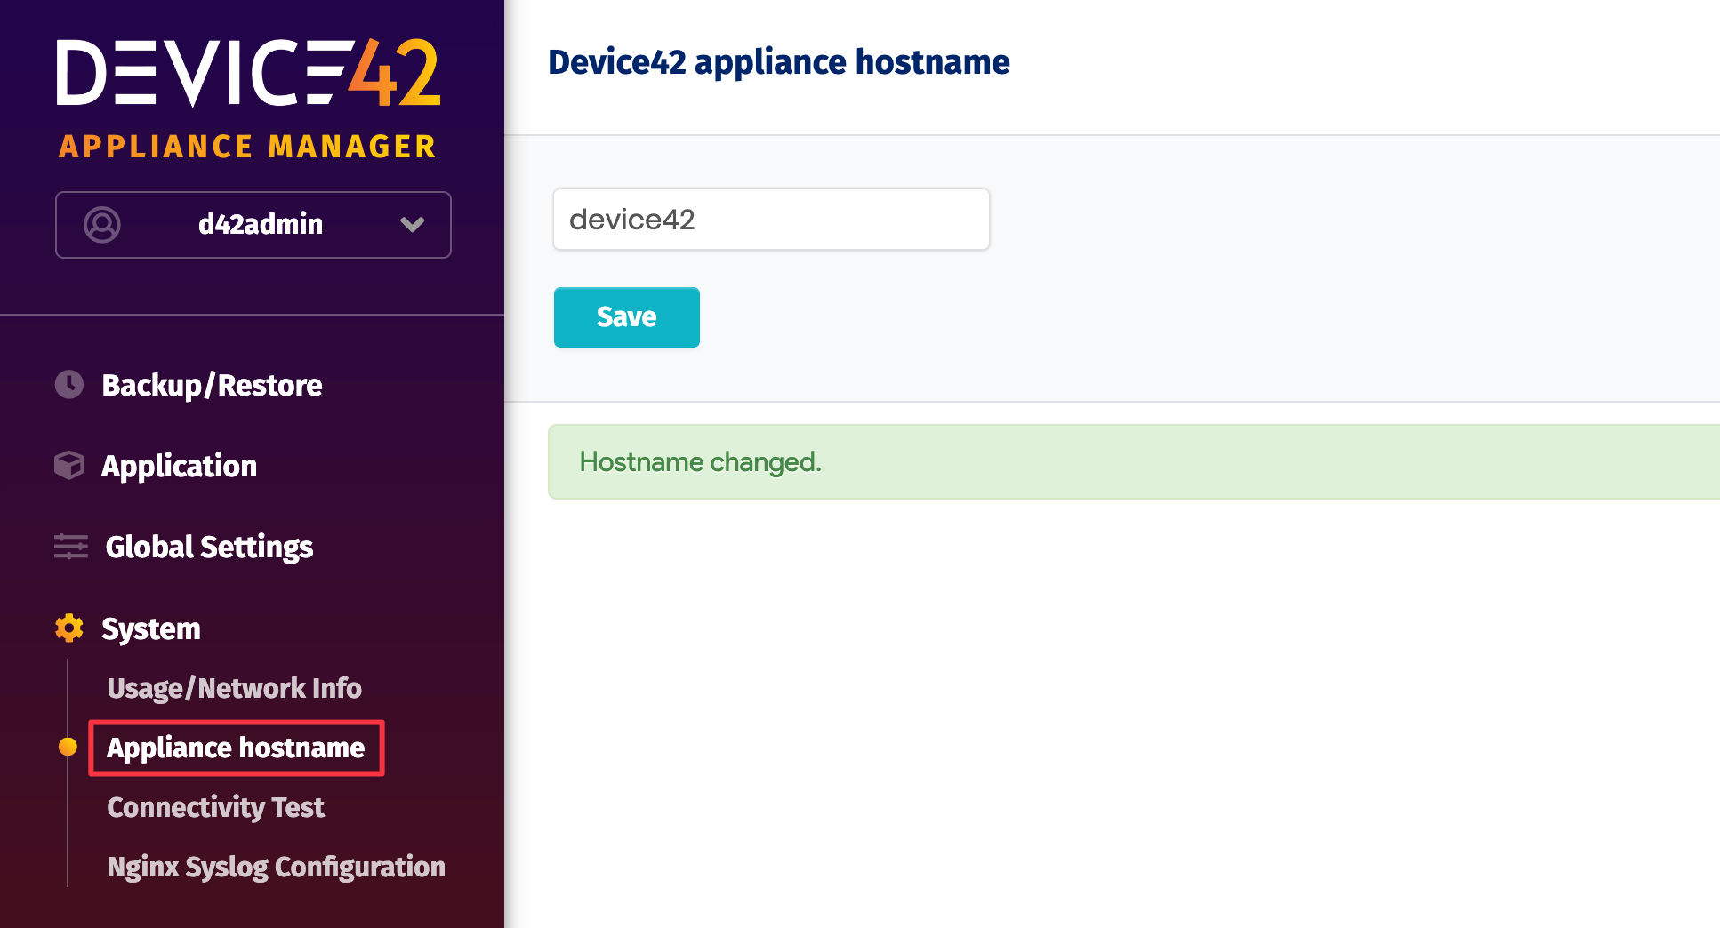Select the sliders icon beside Global Settings
The image size is (1720, 928).
[x=69, y=547]
